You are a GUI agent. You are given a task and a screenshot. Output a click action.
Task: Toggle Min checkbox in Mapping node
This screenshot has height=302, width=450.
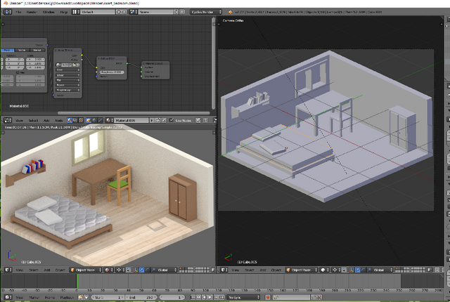[x=18, y=72]
